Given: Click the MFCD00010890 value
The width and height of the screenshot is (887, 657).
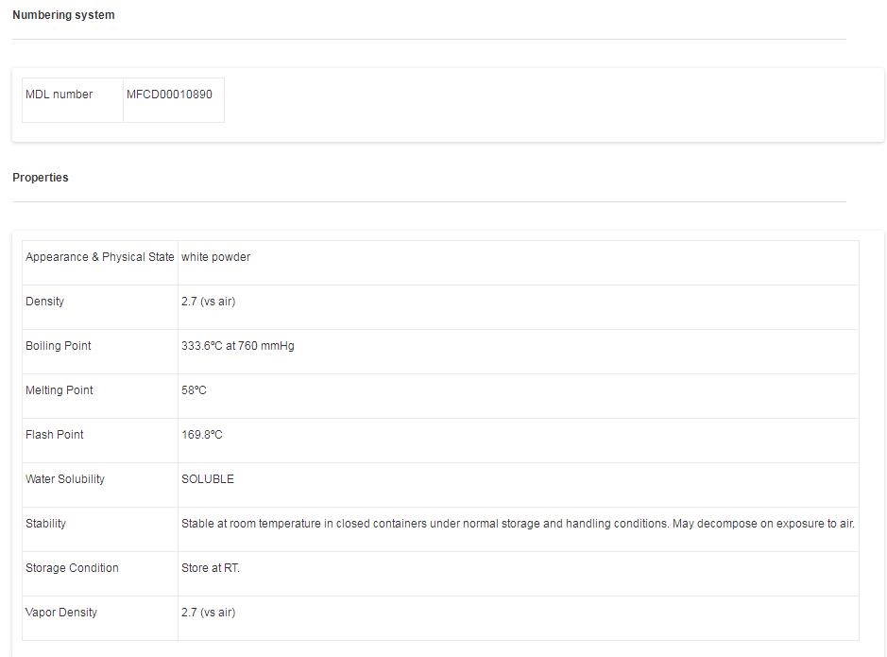Looking at the screenshot, I should pos(170,95).
